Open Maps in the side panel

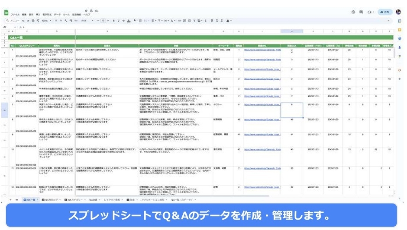[x=400, y=56]
